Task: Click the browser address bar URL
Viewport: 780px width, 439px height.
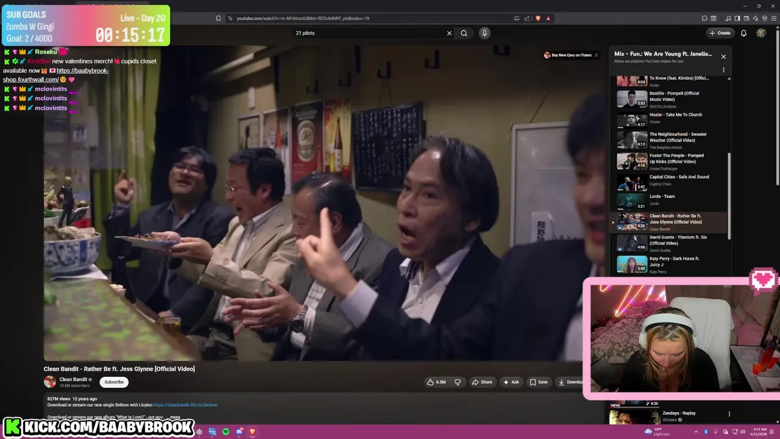Action: coord(303,18)
